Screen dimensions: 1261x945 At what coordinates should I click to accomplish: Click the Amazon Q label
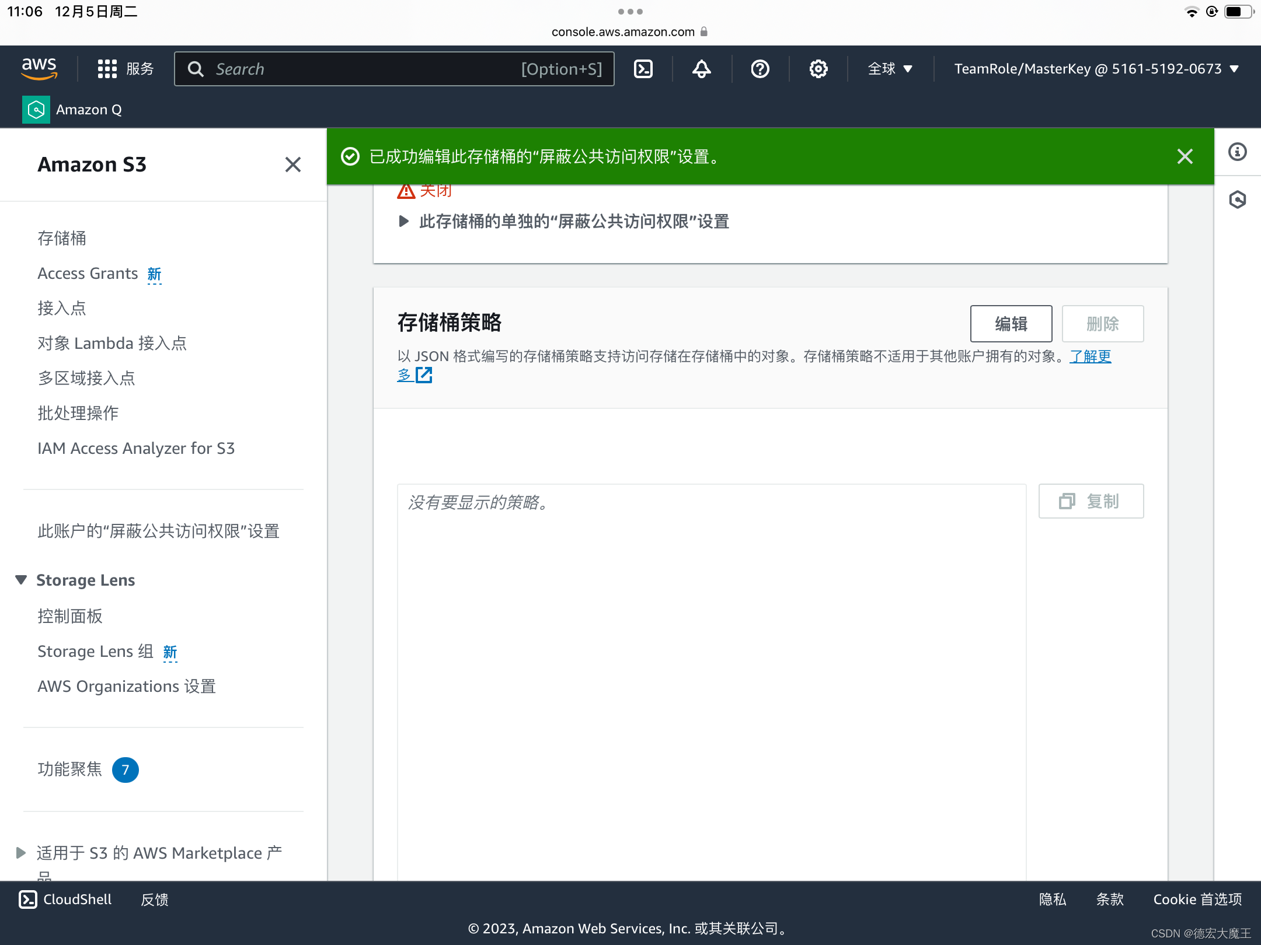click(89, 110)
